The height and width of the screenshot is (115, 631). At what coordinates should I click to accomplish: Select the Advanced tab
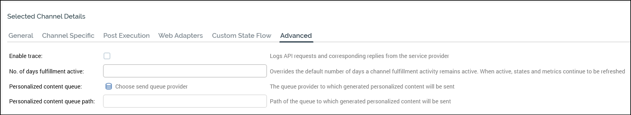pos(296,36)
